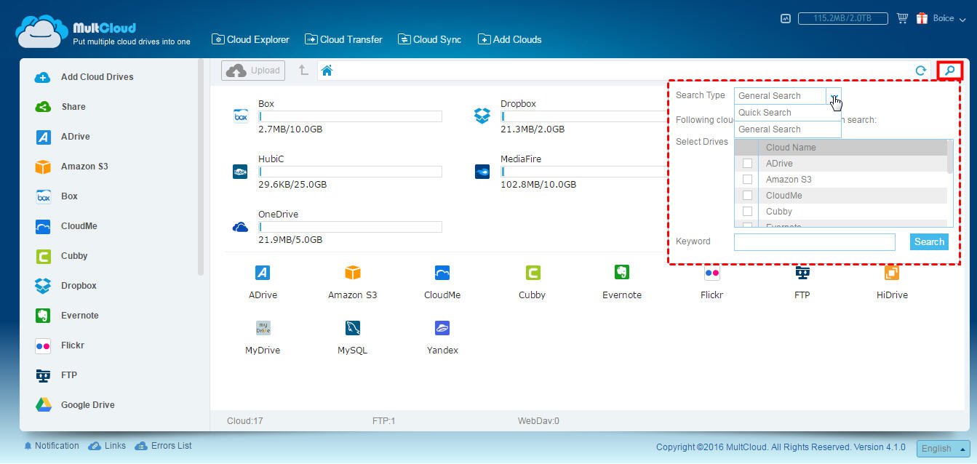
Task: Open the shopping cart icon
Action: pyautogui.click(x=902, y=18)
